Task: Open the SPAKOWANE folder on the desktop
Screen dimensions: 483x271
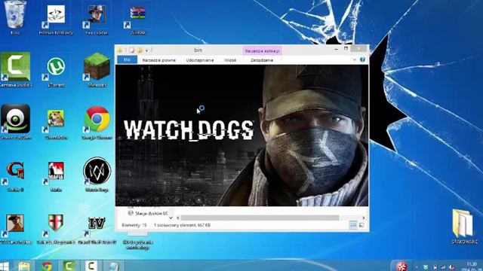Action: (x=464, y=226)
